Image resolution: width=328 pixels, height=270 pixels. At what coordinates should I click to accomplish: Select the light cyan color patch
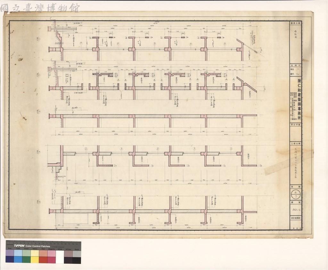click(18, 253)
